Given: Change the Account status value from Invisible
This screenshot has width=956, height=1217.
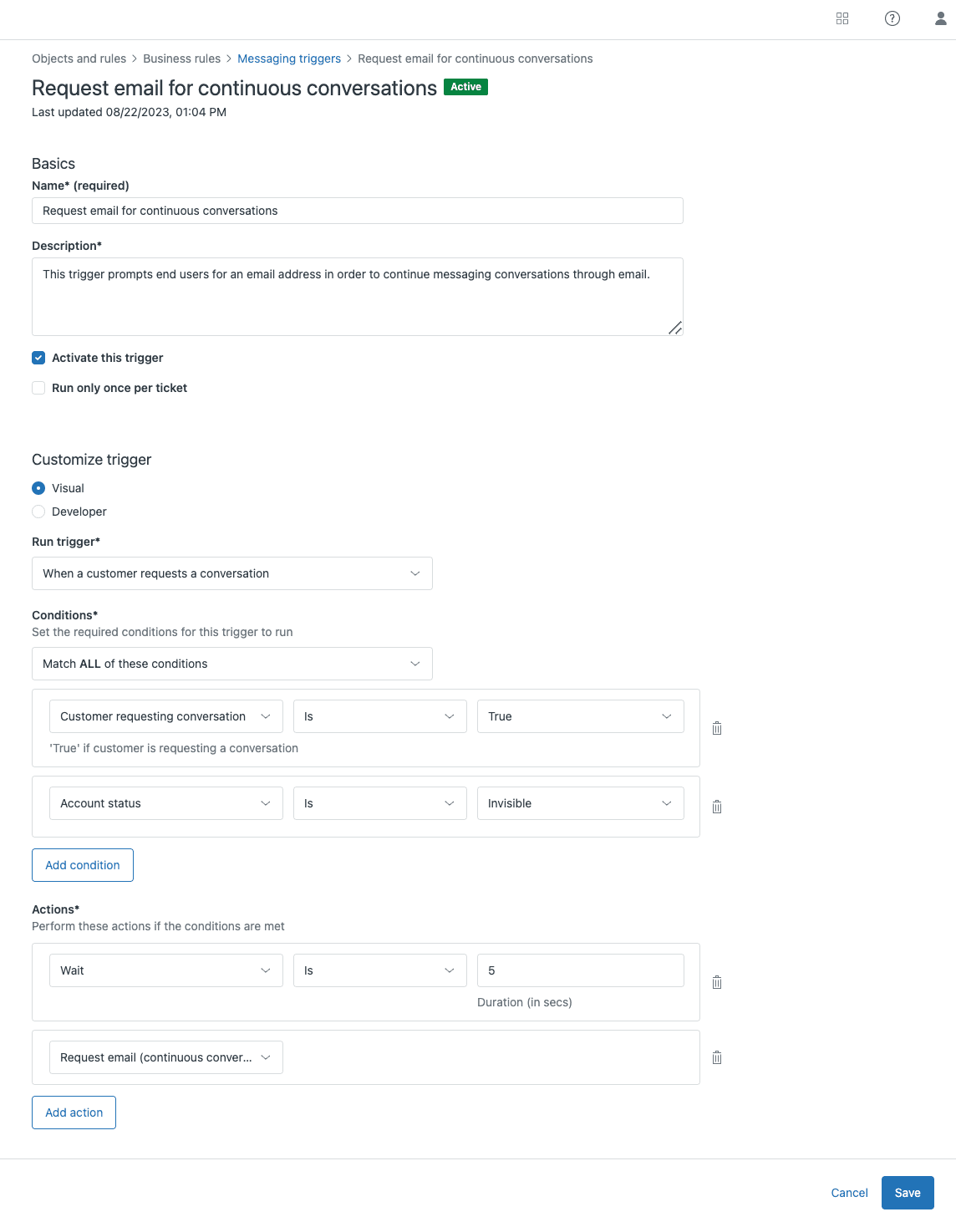Looking at the screenshot, I should (580, 803).
